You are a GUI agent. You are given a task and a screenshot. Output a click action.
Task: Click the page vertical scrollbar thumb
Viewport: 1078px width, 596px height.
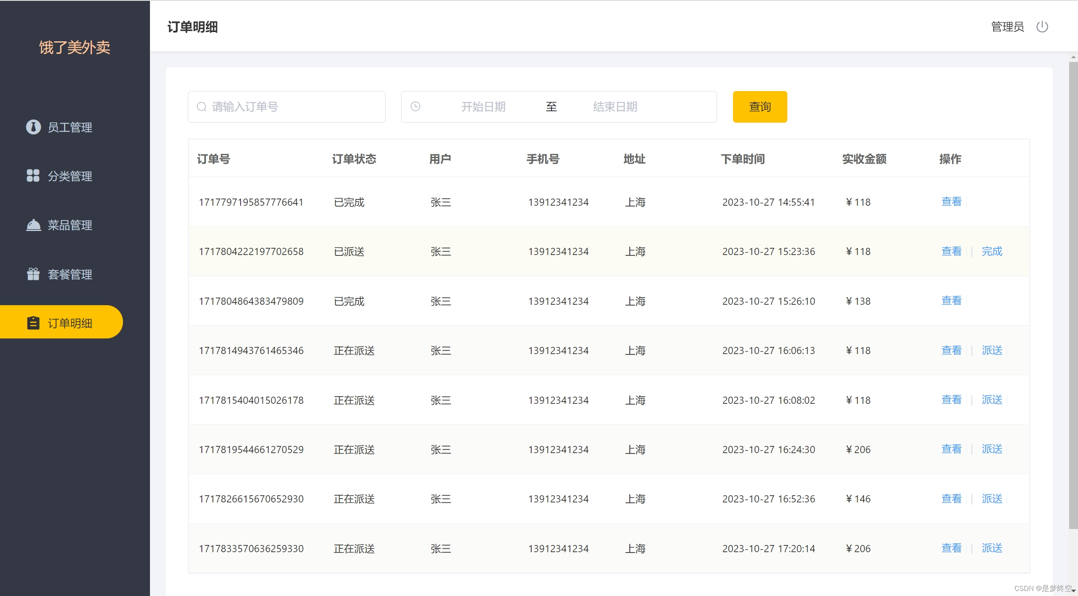[x=1073, y=295]
